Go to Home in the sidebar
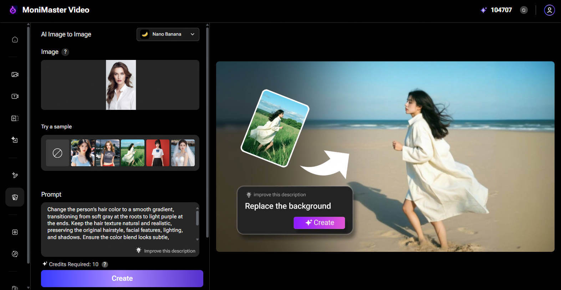The image size is (561, 290). click(x=15, y=40)
